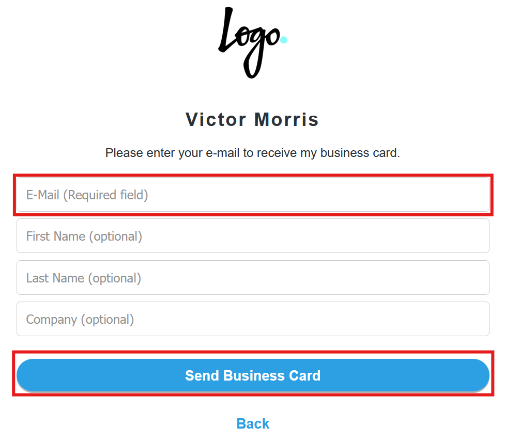
Task: Click the e-mail instruction text
Action: tap(252, 153)
